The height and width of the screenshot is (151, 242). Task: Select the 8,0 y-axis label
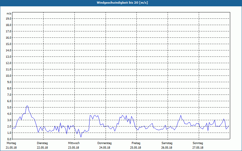pyautogui.click(x=9, y=88)
